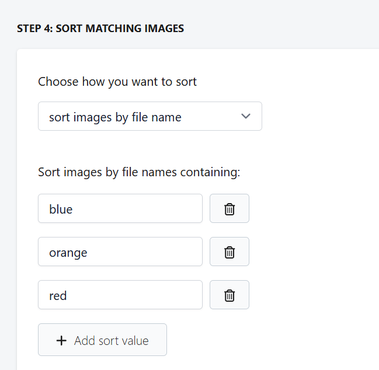Click the word orange inside second field
Screen dimensions: 379x370
pyautogui.click(x=68, y=253)
